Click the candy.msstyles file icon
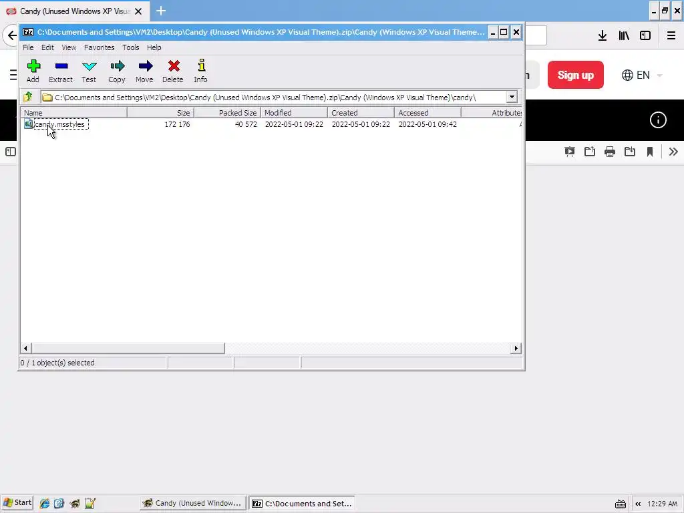This screenshot has width=684, height=513. 29,124
